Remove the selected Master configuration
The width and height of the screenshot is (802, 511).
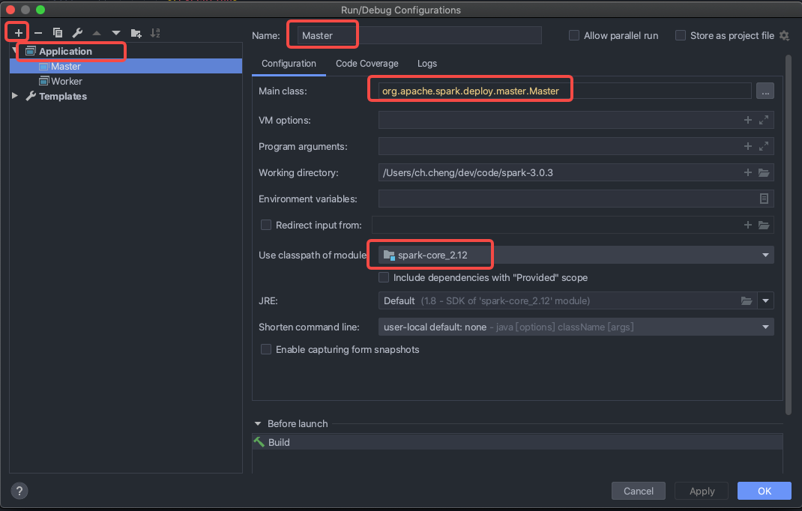tap(37, 32)
